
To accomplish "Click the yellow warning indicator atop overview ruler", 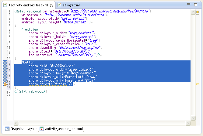I will pos(193,12).
